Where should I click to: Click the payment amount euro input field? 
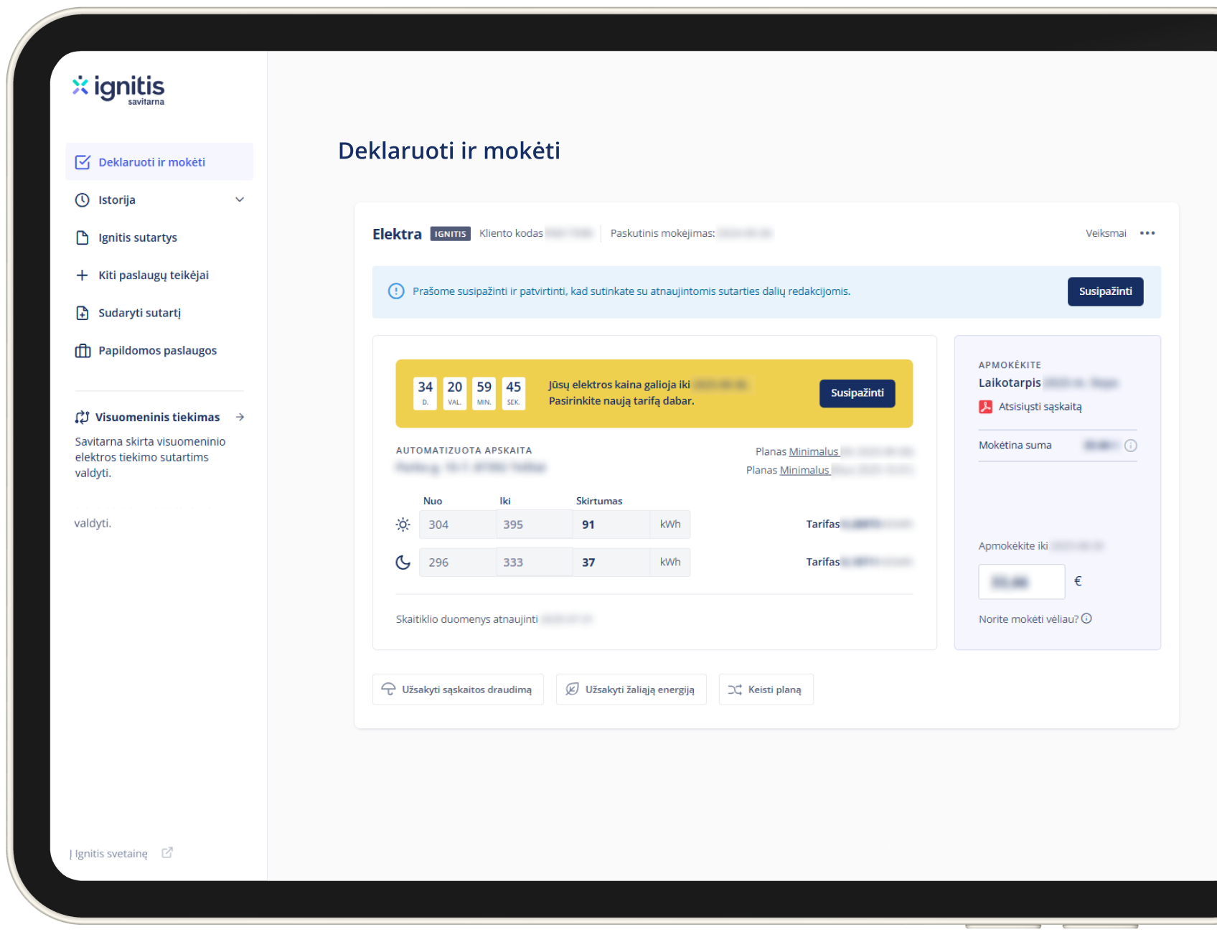point(1021,581)
